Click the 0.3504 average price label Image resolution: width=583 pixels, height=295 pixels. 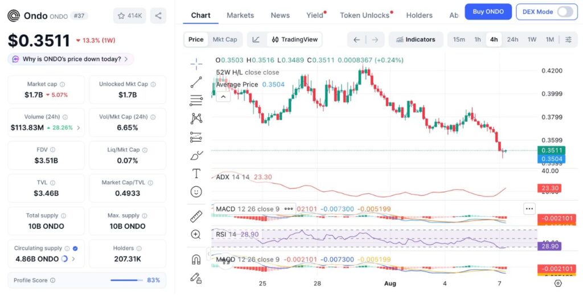point(551,159)
